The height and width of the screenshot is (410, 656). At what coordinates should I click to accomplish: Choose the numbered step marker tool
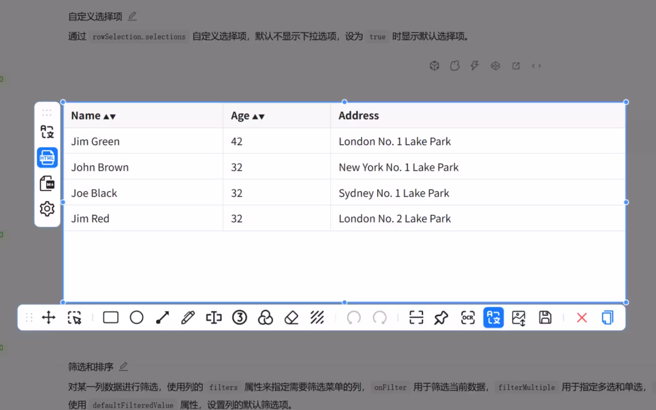pyautogui.click(x=240, y=317)
